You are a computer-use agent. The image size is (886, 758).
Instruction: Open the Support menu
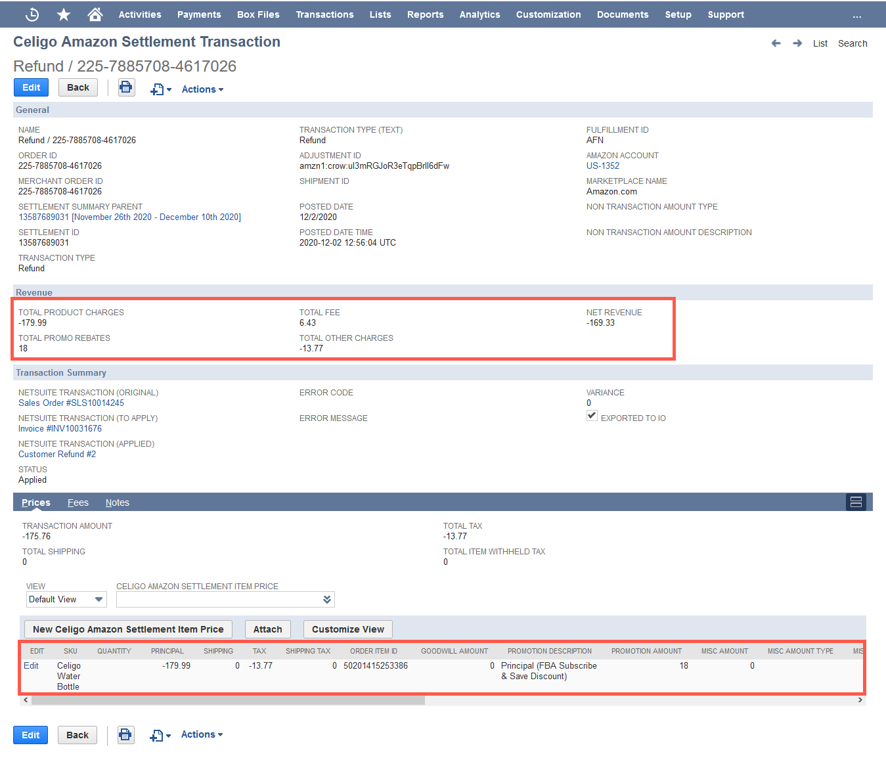coord(726,14)
